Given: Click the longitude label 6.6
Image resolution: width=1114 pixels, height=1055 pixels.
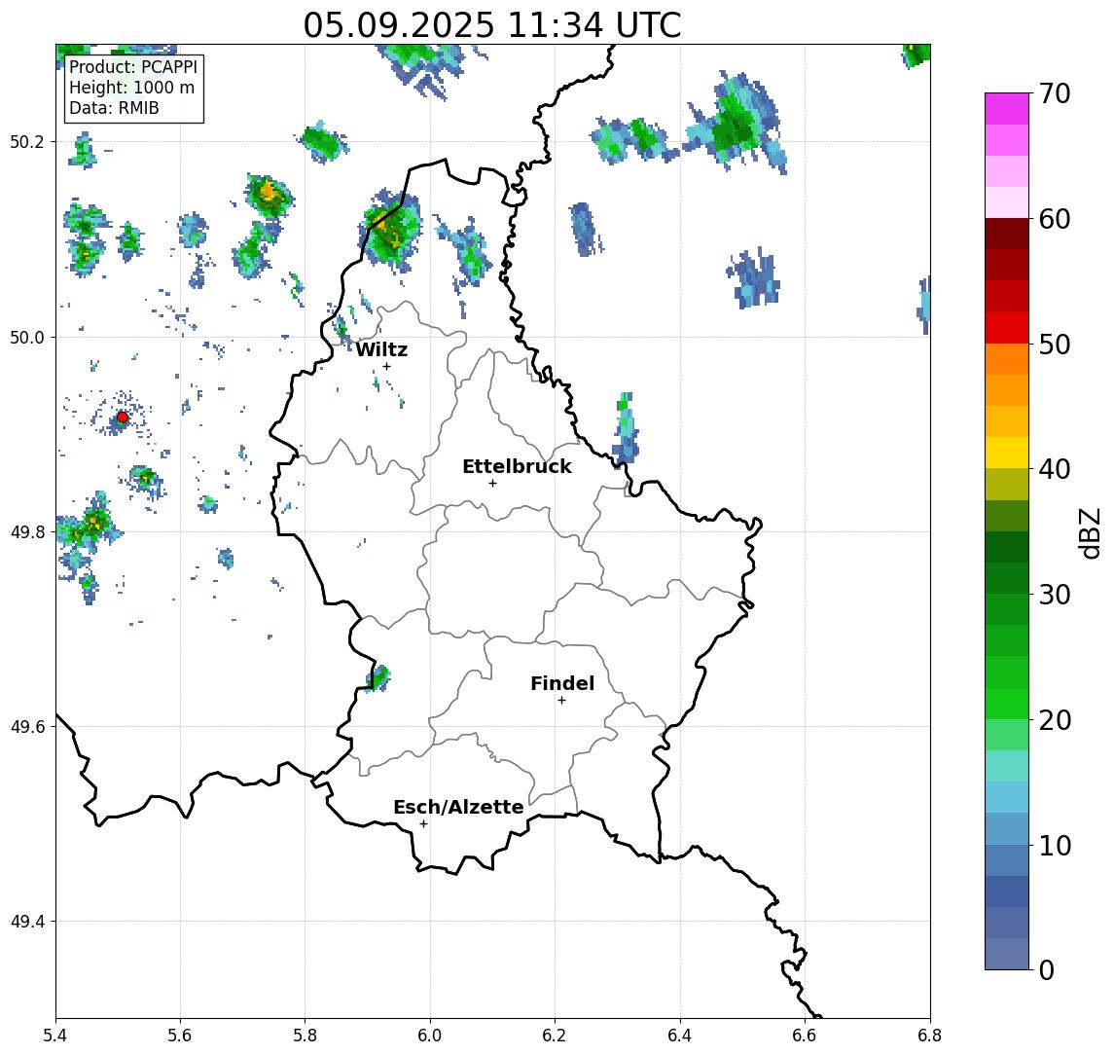Looking at the screenshot, I should pos(805,1036).
